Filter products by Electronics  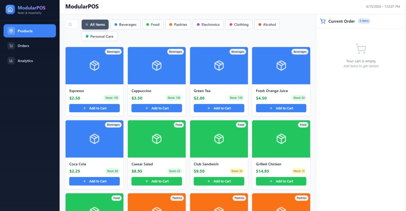[x=208, y=25]
